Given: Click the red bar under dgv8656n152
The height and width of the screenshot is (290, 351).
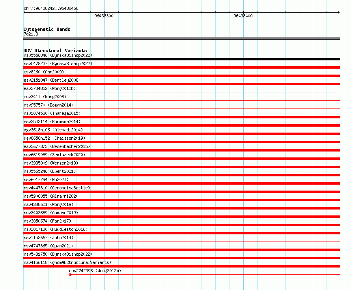Looking at the screenshot, I should [x=181, y=142].
